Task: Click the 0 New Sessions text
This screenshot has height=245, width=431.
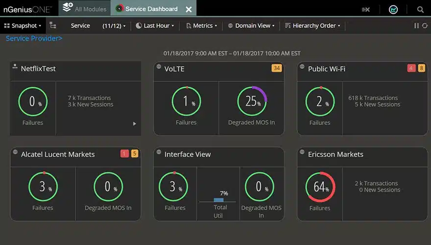Action: [380, 190]
